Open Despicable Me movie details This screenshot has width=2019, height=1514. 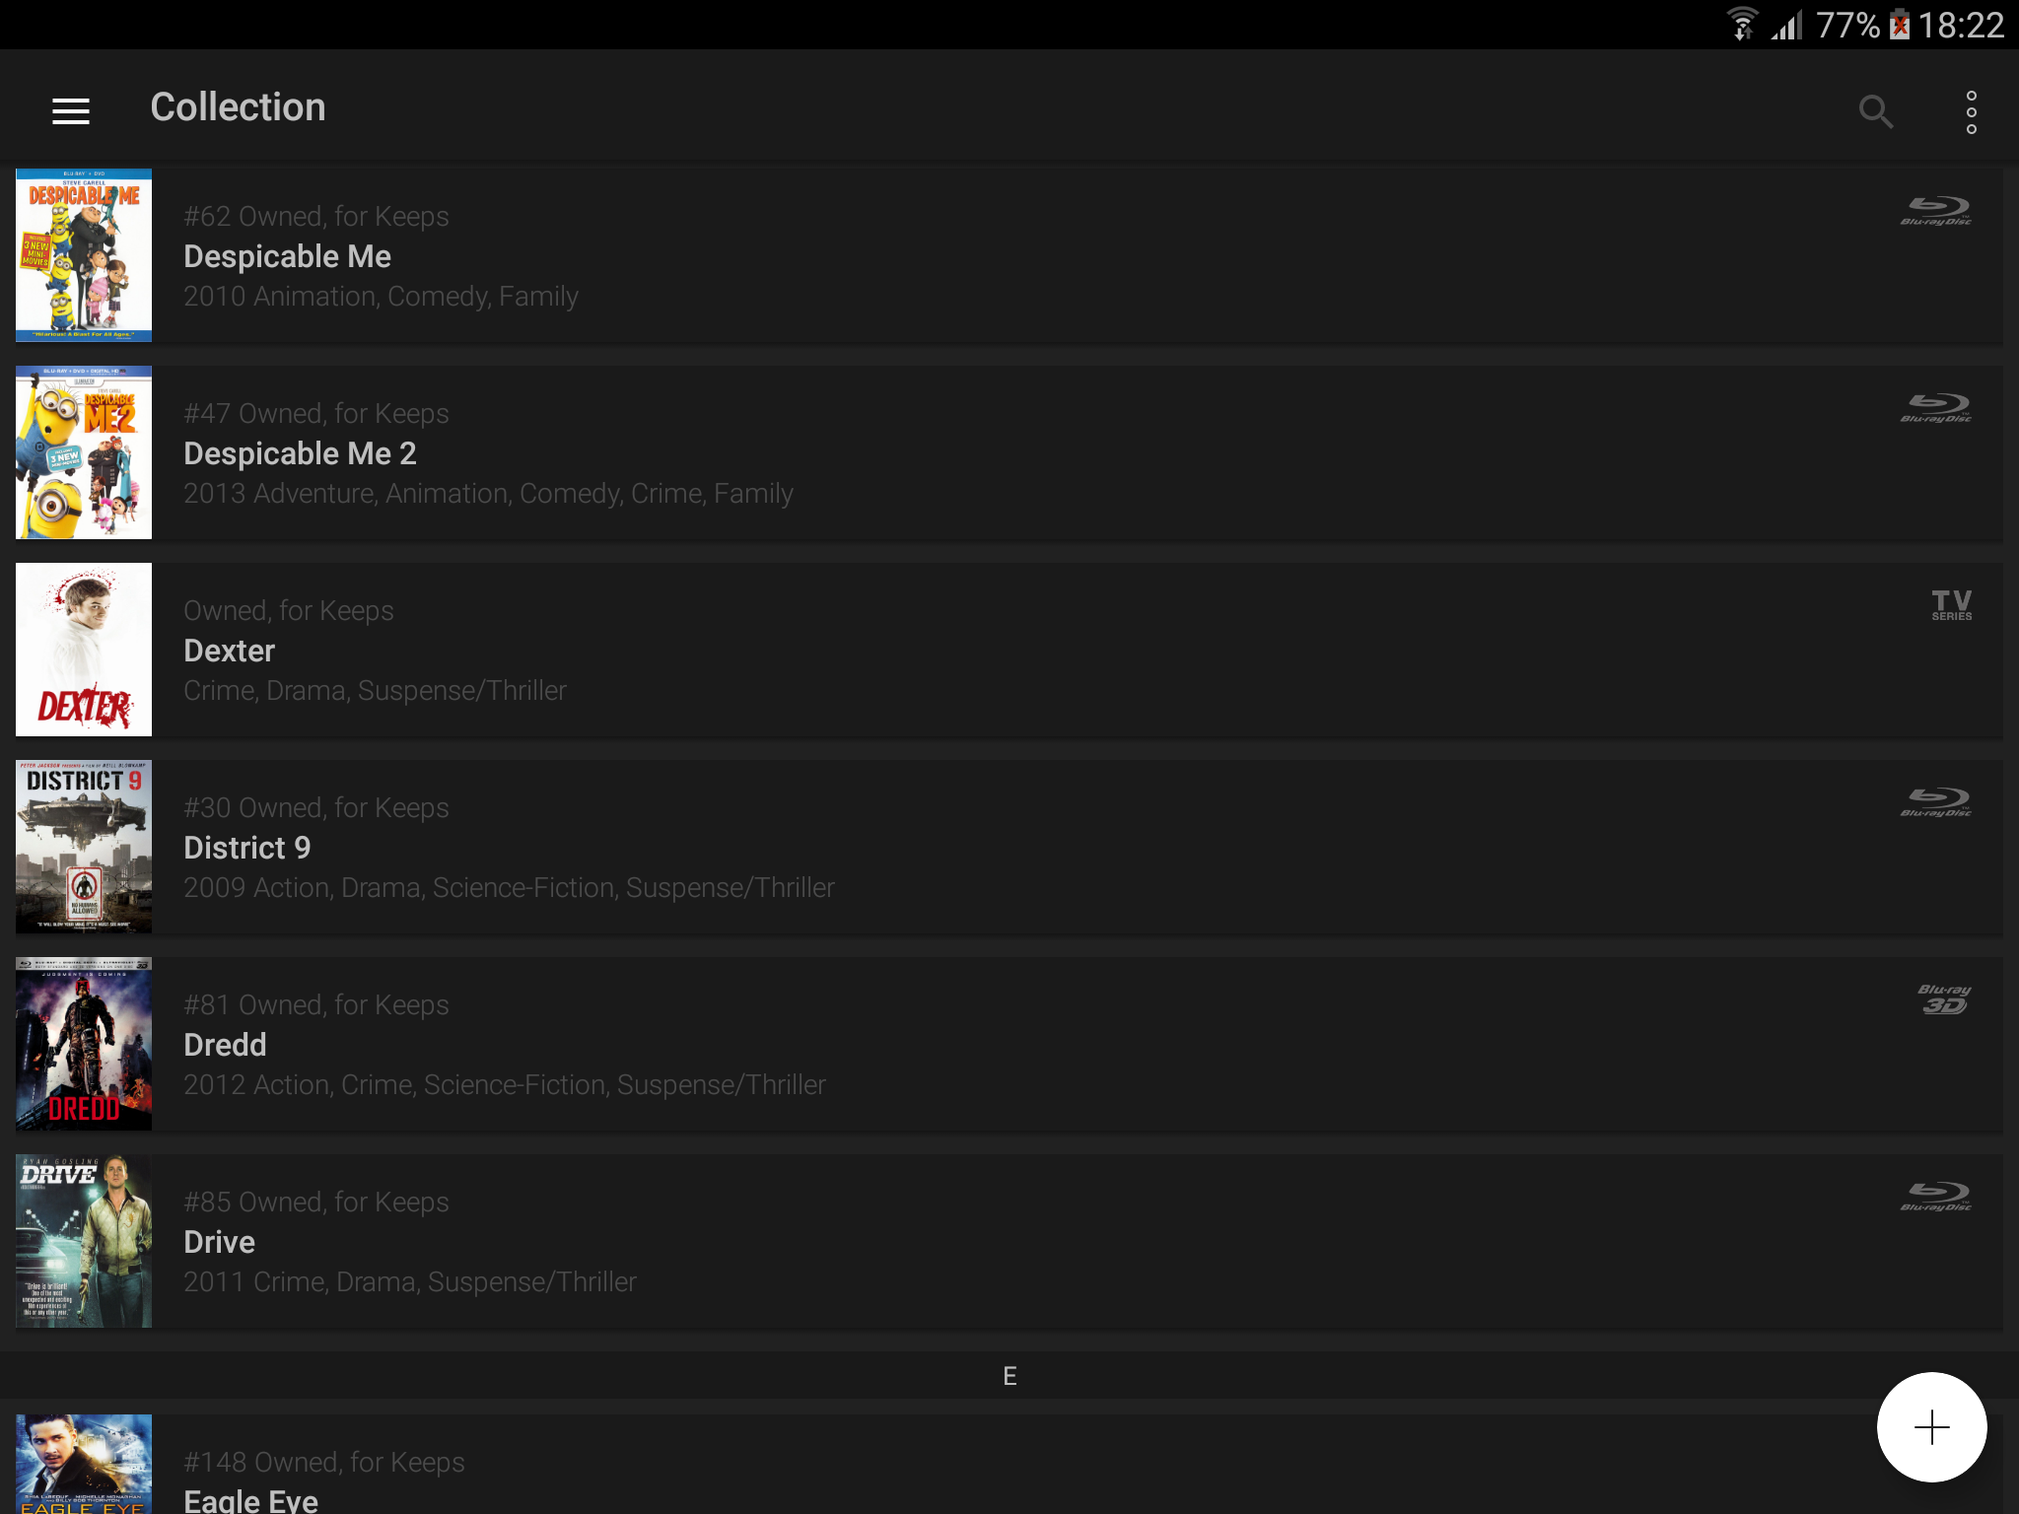(x=1009, y=256)
